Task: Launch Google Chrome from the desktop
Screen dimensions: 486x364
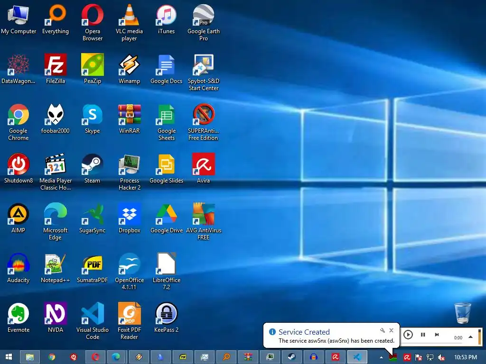Action: (x=19, y=122)
